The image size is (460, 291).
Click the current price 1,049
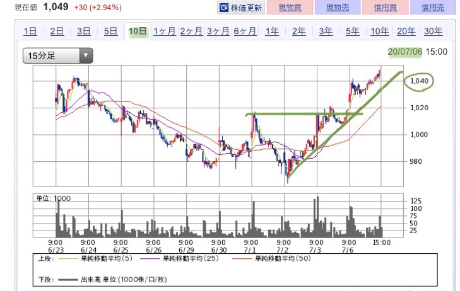(x=56, y=7)
